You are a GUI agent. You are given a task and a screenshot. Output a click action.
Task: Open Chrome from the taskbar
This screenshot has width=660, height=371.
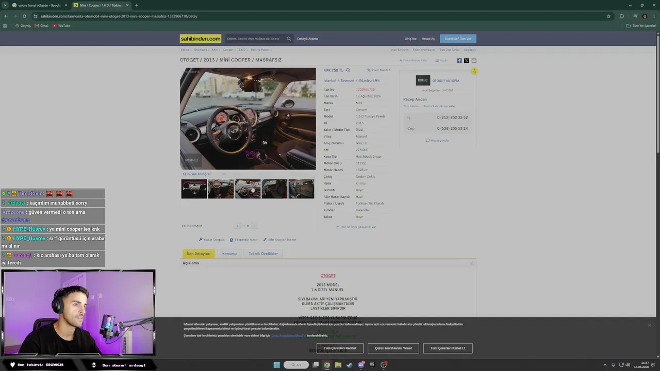326,365
